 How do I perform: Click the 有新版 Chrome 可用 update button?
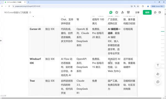coord(158,6)
